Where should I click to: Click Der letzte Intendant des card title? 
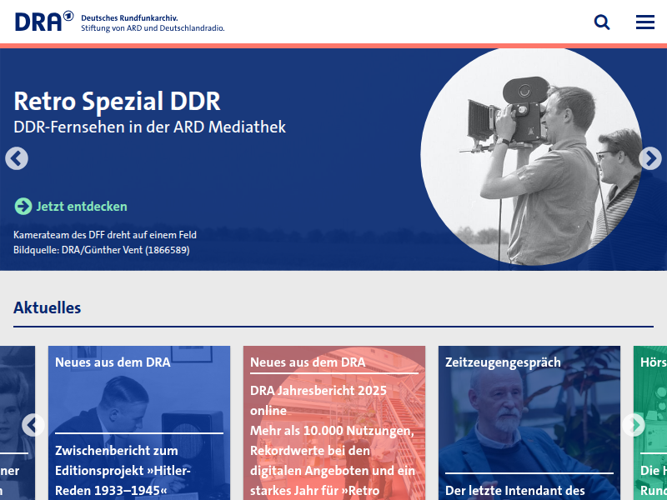[514, 490]
